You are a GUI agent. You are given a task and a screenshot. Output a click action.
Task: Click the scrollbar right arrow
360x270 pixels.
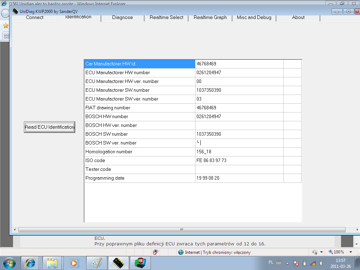coord(357,230)
